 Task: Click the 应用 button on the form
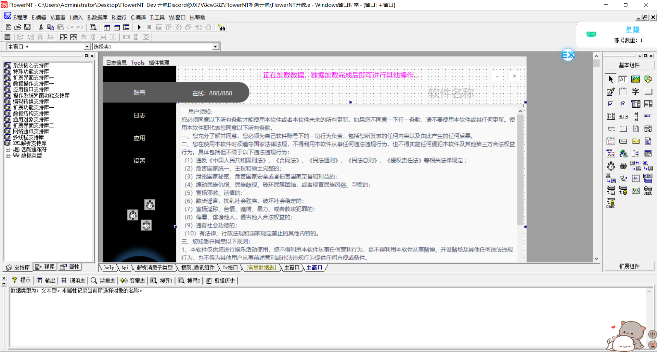coord(139,138)
